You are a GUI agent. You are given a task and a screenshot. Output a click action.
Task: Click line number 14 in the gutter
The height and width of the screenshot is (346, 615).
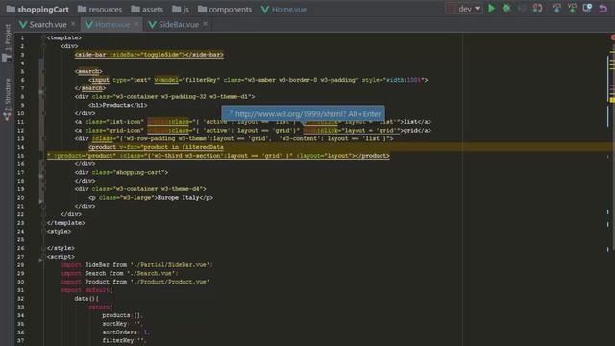21,147
